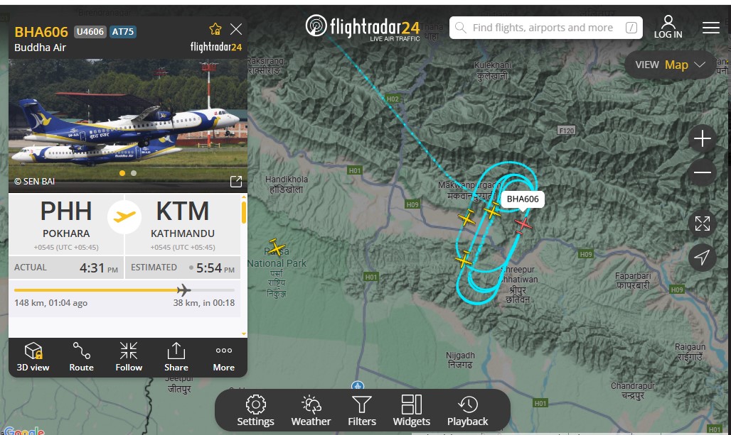Center map on my location
Viewport: 731px width, 435px height.
[x=702, y=258]
